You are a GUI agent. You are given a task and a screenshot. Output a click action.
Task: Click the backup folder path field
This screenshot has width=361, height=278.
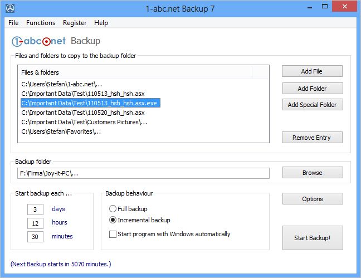click(143, 173)
